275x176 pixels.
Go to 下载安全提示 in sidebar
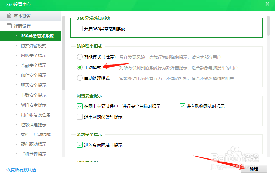pos(34,95)
